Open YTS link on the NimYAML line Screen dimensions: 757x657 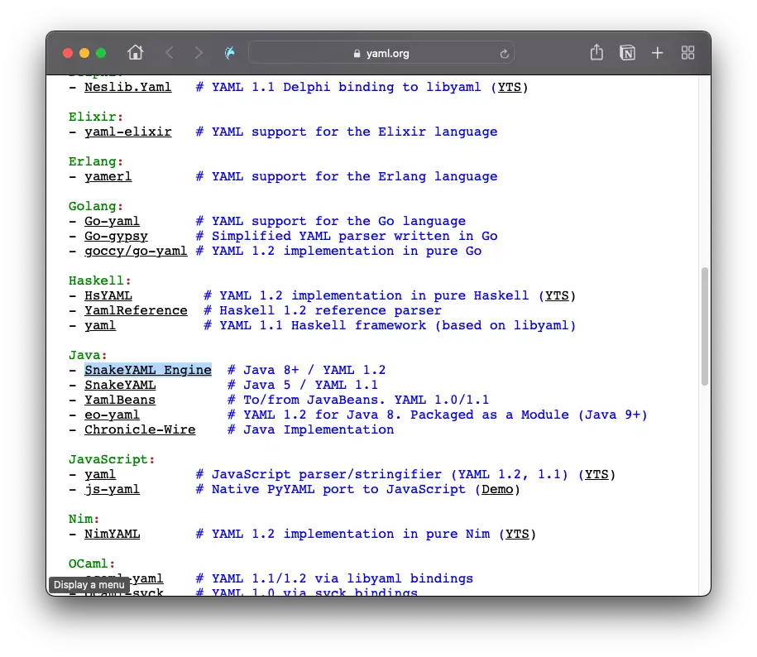click(x=517, y=534)
